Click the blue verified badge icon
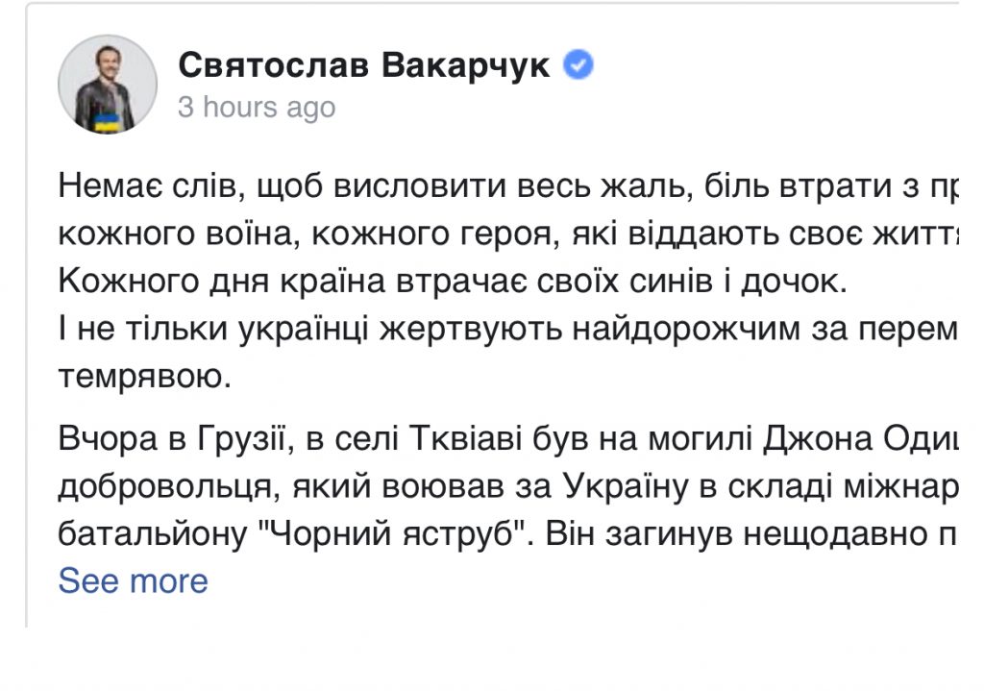 pyautogui.click(x=578, y=64)
